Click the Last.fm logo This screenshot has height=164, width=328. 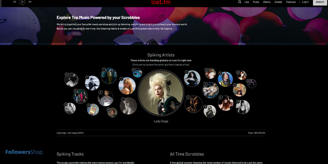pos(161,2)
